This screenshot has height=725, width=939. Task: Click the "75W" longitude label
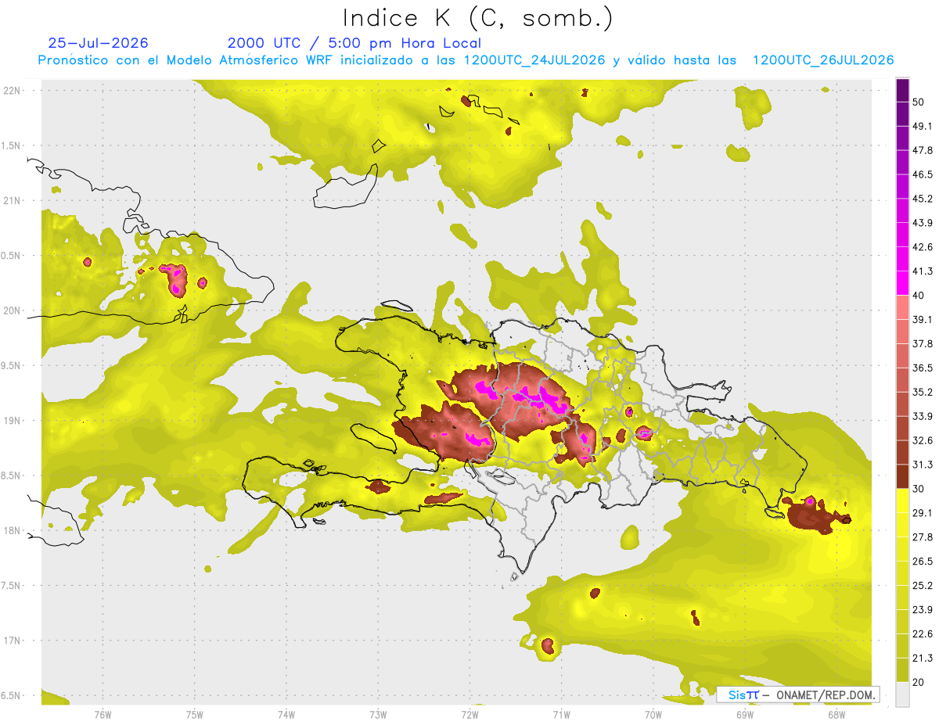tap(195, 715)
